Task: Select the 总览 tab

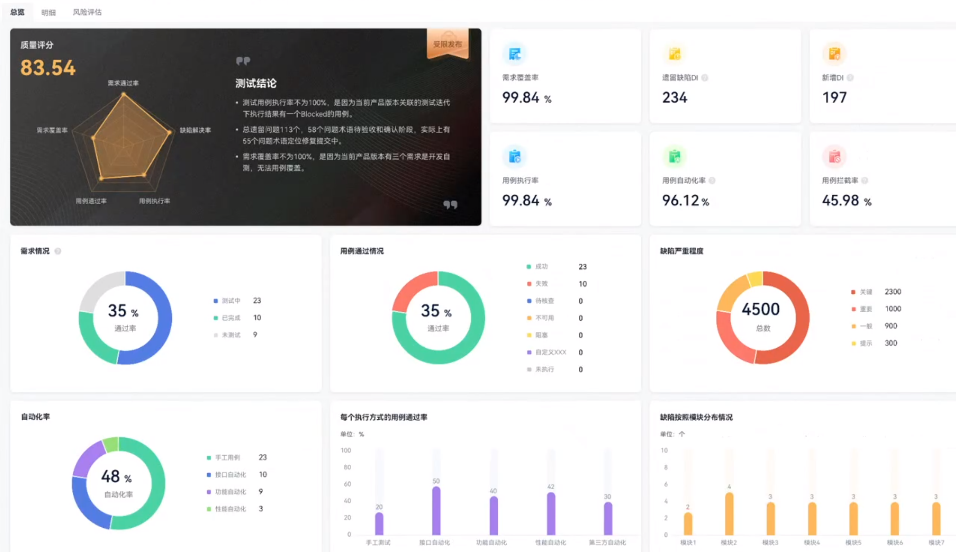Action: 17,12
